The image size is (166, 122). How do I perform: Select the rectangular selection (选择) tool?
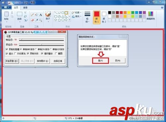click(x=20, y=14)
